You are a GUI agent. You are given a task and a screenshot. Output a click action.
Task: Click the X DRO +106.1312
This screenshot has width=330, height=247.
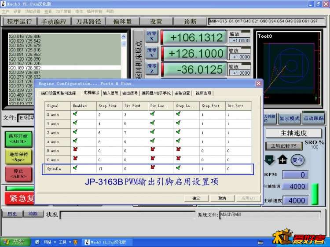click(194, 37)
